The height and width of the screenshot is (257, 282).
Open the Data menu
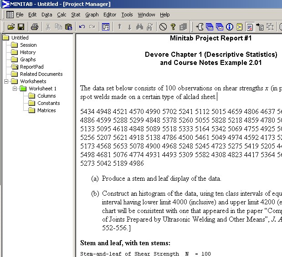47,15
